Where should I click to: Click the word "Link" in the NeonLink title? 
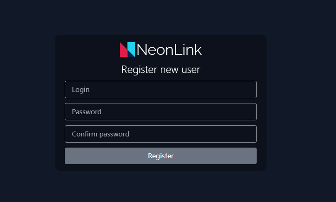(x=188, y=49)
